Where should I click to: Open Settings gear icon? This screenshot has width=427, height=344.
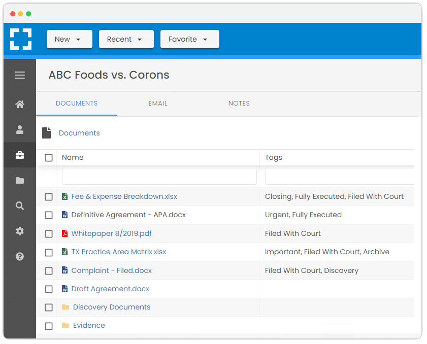tap(20, 231)
